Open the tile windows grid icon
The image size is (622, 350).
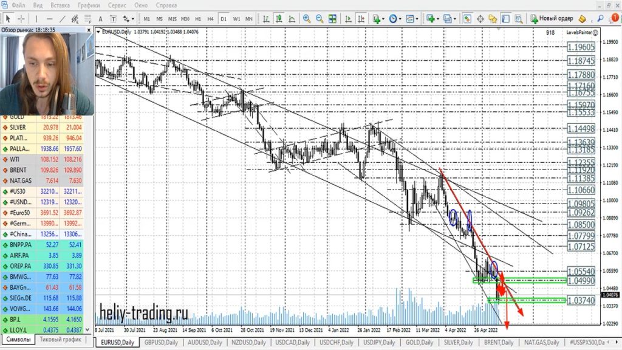coord(332,19)
